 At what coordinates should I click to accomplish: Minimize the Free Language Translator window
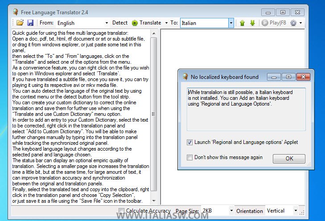(268, 12)
